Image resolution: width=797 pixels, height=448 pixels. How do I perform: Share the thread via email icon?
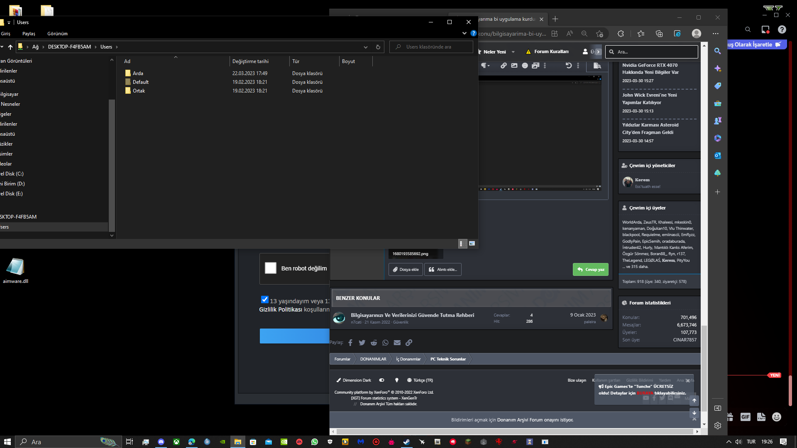coord(397,343)
